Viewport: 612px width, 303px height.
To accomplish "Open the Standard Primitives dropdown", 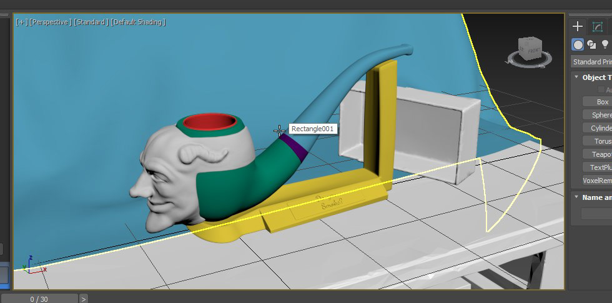I will pos(591,62).
